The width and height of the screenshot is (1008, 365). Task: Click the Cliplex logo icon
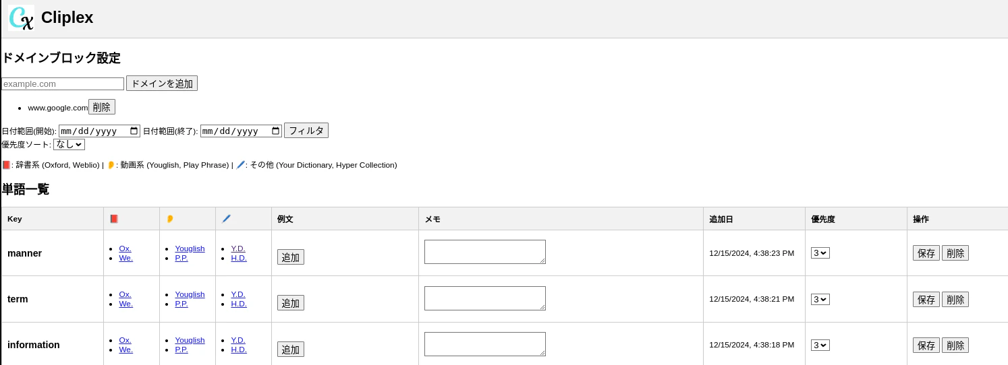(22, 18)
